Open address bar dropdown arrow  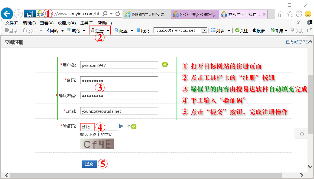(x=111, y=14)
